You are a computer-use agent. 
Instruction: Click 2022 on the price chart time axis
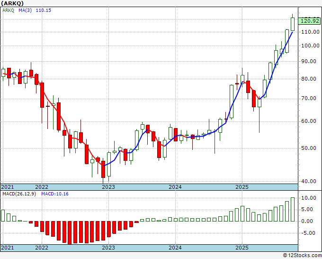[42, 187]
